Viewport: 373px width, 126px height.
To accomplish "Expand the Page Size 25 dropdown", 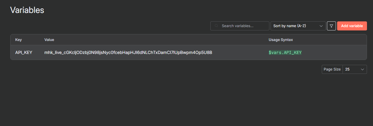I will pyautogui.click(x=355, y=69).
